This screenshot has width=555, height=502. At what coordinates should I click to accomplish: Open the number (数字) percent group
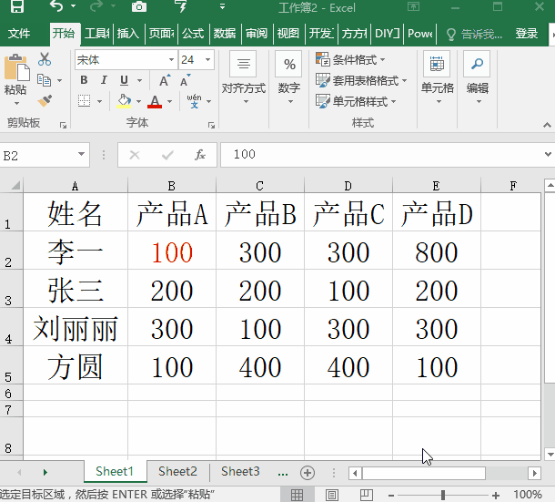[x=289, y=78]
